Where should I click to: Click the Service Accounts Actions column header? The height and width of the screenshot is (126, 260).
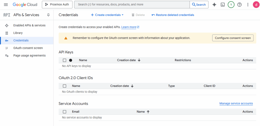(248, 112)
